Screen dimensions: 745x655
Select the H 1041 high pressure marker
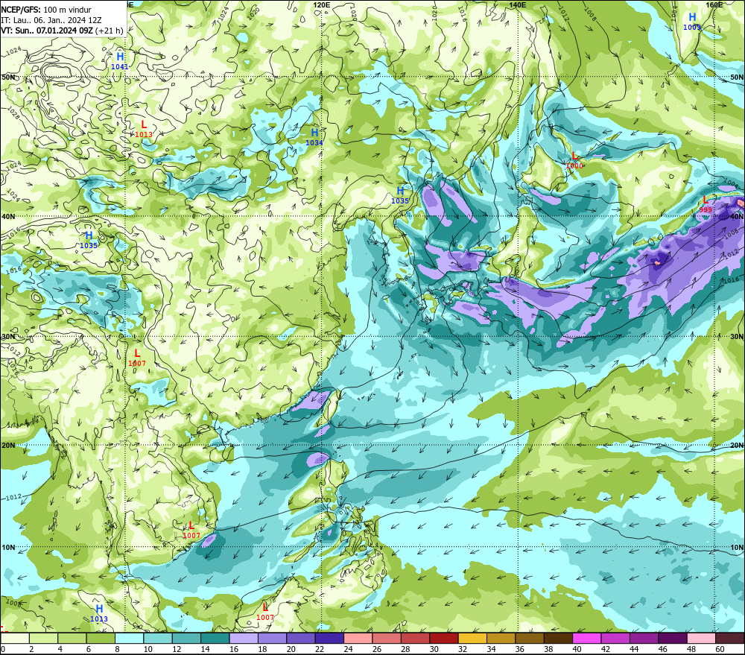point(120,61)
